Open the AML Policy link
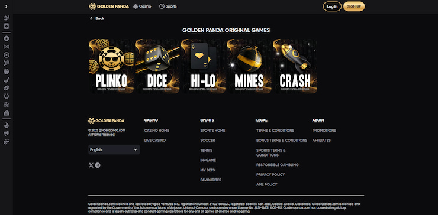Screen dimensions: 438x215 (x=267, y=185)
